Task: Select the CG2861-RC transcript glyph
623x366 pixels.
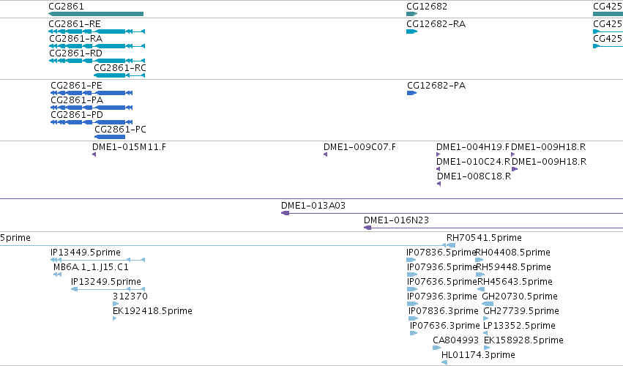Action: click(119, 75)
